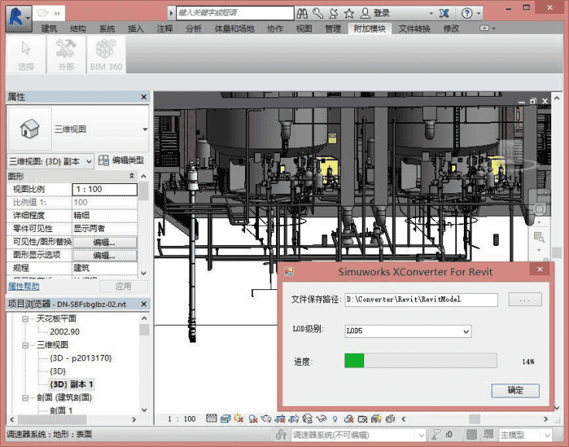Collapse the 天花板平面 tree node
The width and height of the screenshot is (569, 447).
[26, 319]
